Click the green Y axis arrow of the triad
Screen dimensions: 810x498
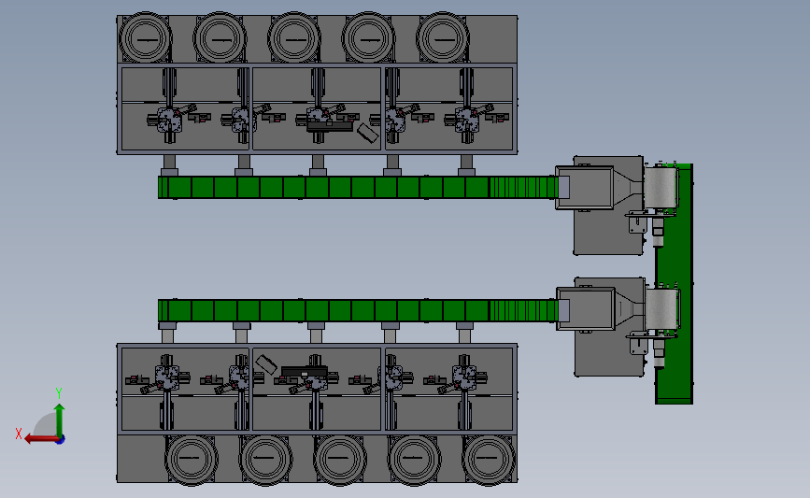(x=60, y=420)
